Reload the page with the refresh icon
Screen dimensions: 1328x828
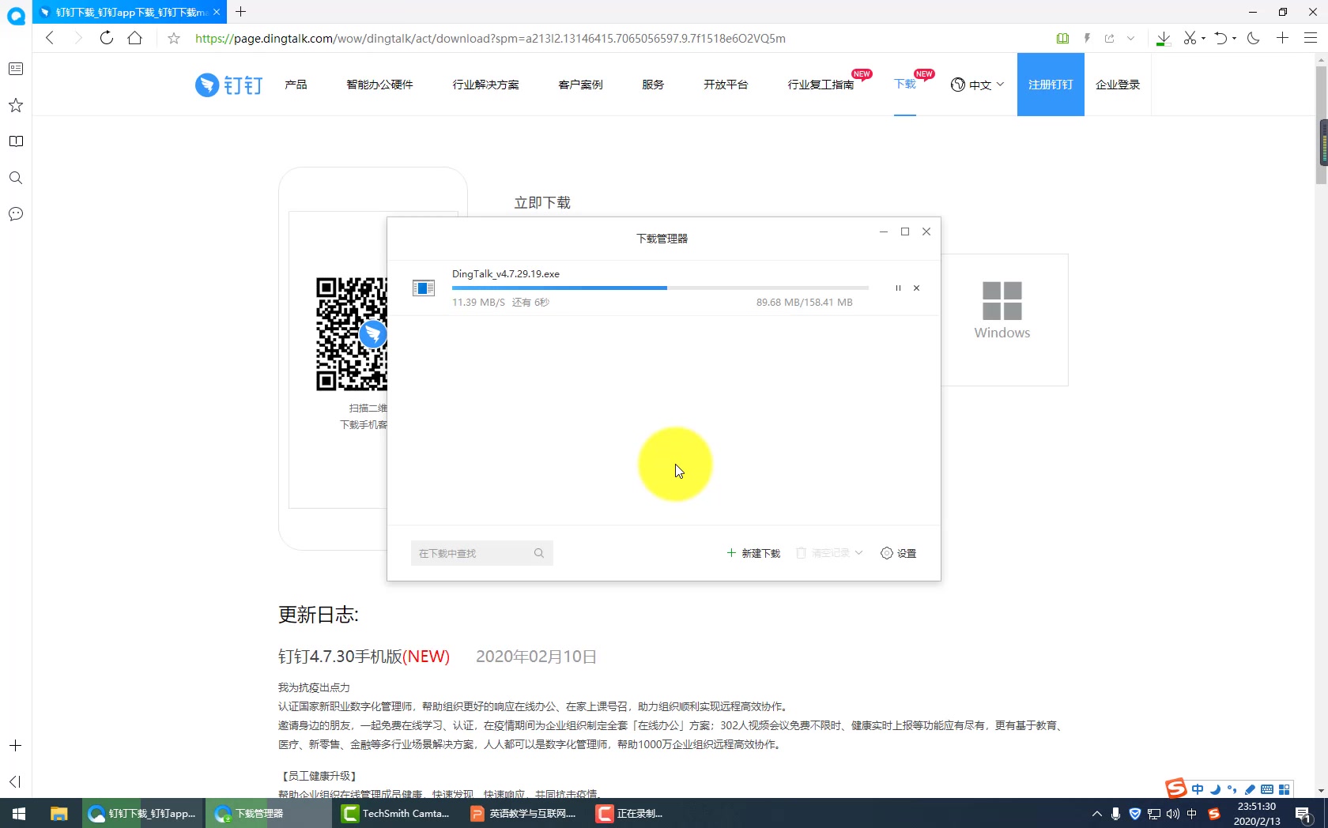(x=107, y=38)
